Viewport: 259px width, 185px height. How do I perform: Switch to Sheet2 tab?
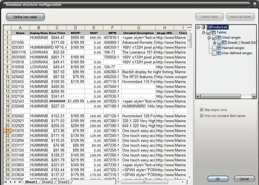pos(47,182)
